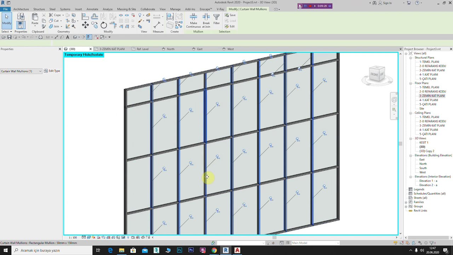Click the Text 'A' icon in quick access toolbar
Image resolution: width=453 pixels, height=255 pixels.
tap(68, 37)
